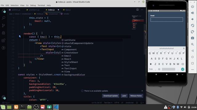Click emulator overview square in side toolbar

coord(192,63)
